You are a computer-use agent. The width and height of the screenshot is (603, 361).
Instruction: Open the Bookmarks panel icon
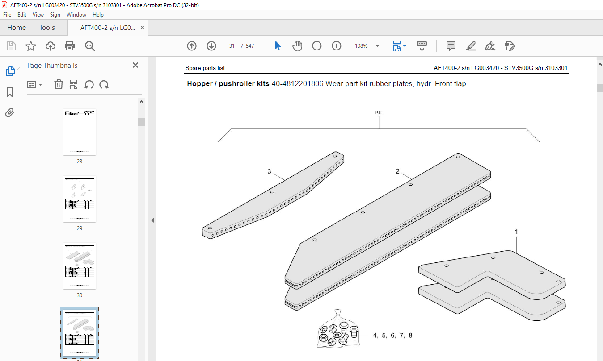coord(10,92)
